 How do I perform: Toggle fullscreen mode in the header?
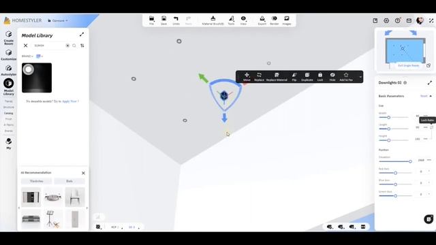pos(431,20)
